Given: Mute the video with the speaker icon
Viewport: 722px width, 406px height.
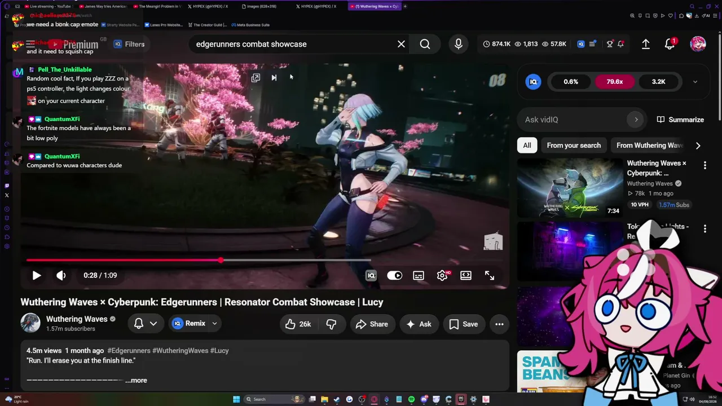Looking at the screenshot, I should point(61,275).
